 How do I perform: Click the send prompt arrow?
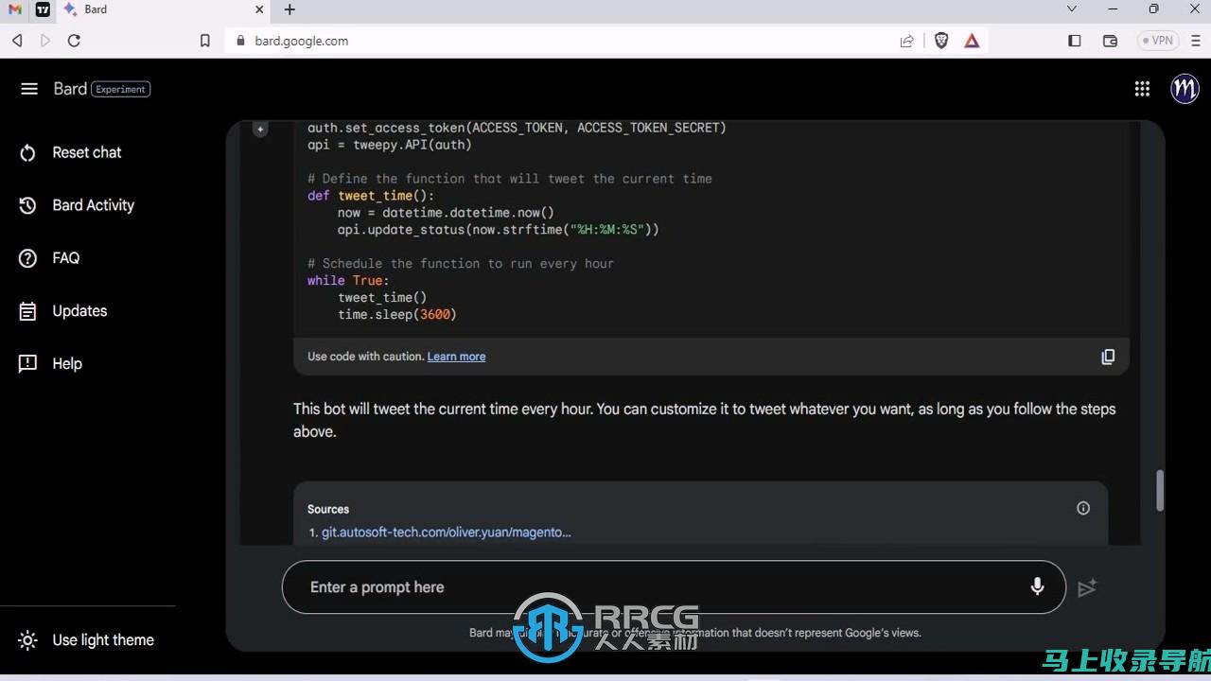[x=1087, y=587]
